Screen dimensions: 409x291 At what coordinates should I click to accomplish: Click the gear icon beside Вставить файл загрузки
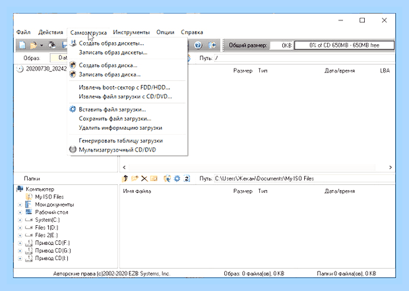pos(73,109)
